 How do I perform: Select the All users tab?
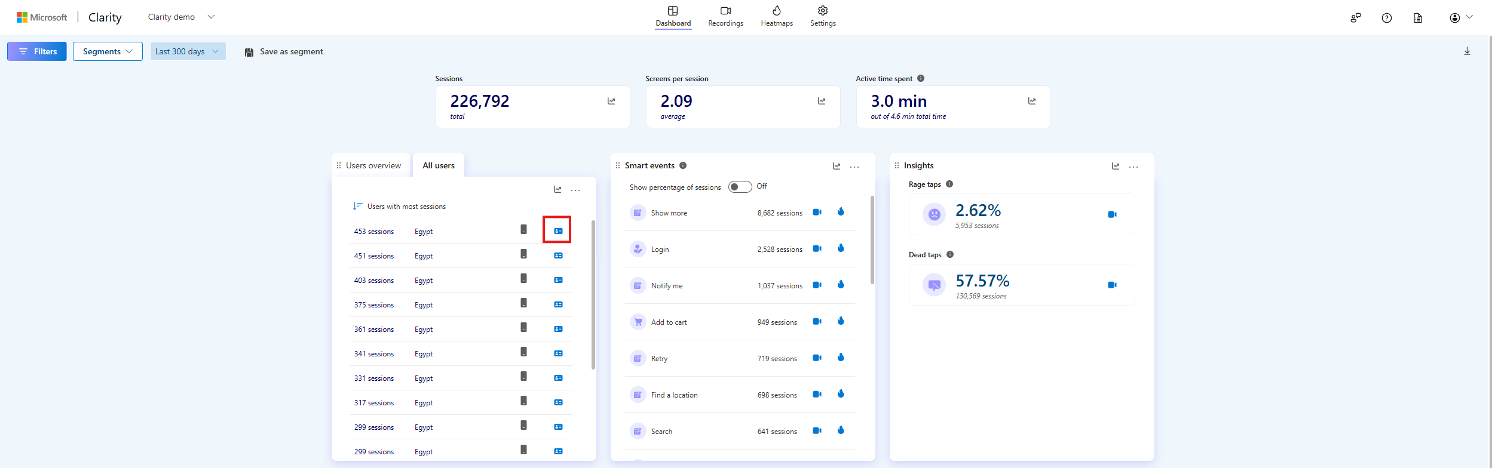pyautogui.click(x=439, y=165)
